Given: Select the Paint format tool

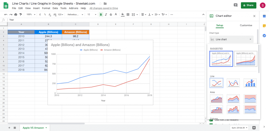Looking at the screenshot, I should tap(21, 15).
